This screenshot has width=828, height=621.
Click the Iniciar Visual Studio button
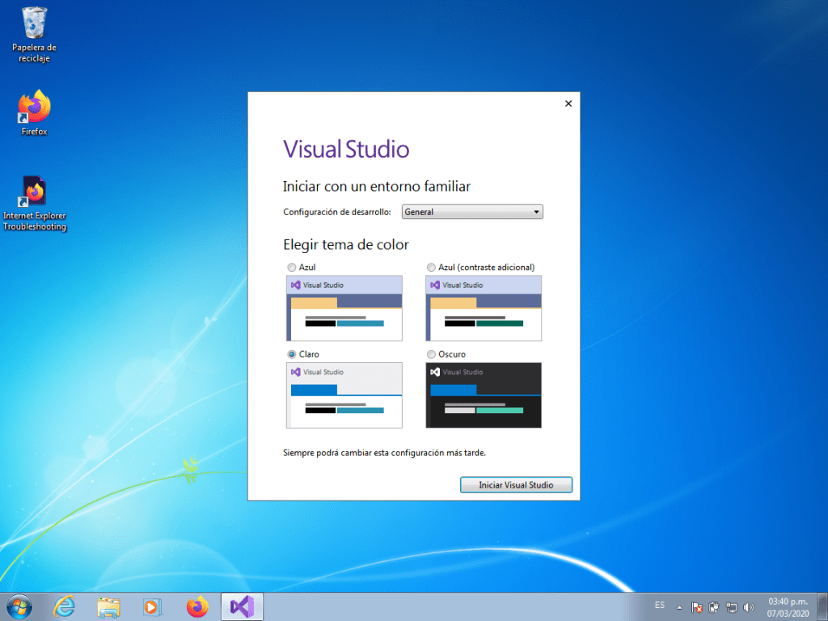[x=516, y=485]
